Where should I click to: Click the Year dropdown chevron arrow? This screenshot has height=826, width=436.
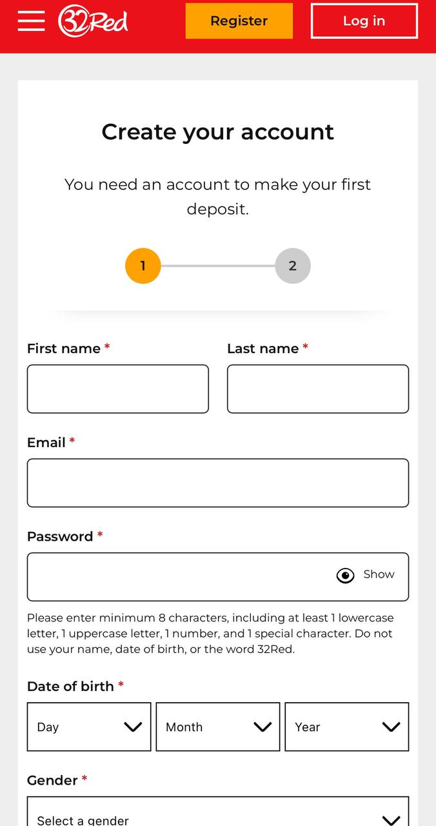click(x=391, y=727)
